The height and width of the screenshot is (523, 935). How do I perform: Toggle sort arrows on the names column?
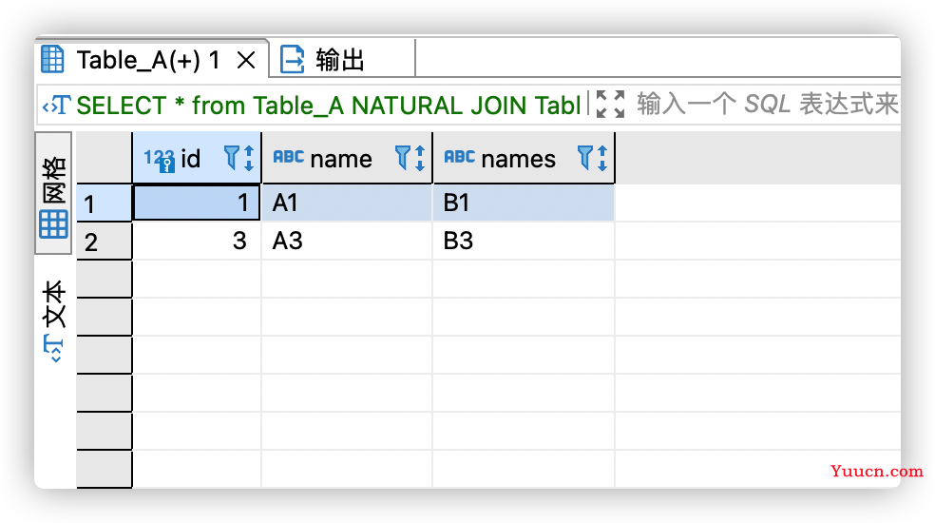point(602,158)
